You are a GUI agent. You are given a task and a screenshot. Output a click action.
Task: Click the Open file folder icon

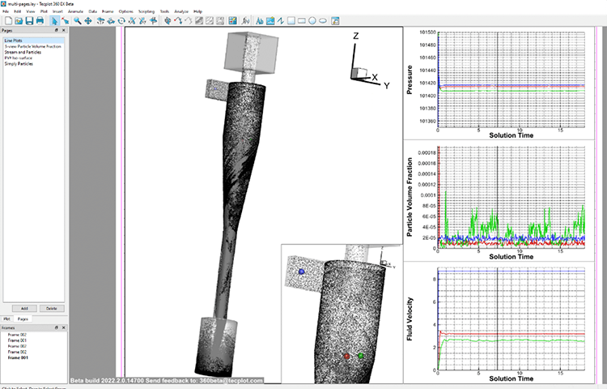point(18,20)
